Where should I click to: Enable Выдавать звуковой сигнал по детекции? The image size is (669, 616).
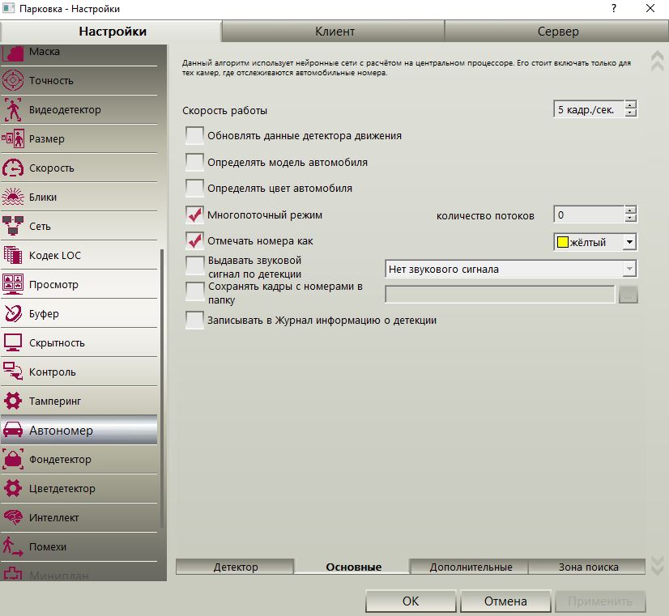(194, 266)
